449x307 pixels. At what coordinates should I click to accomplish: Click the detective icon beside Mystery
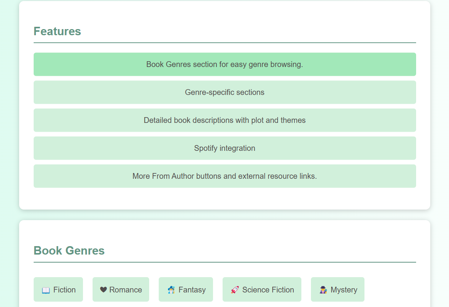click(323, 290)
